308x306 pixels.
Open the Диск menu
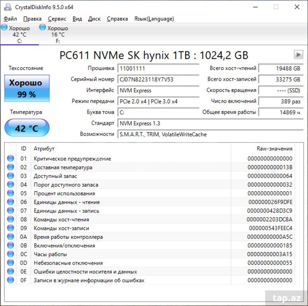point(94,19)
